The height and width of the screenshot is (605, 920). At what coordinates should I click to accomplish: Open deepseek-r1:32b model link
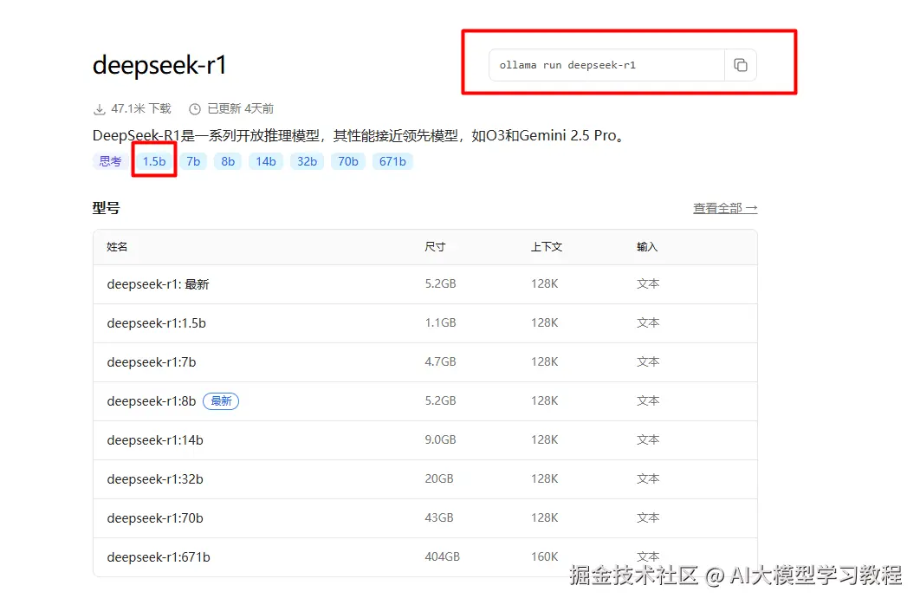click(x=155, y=479)
